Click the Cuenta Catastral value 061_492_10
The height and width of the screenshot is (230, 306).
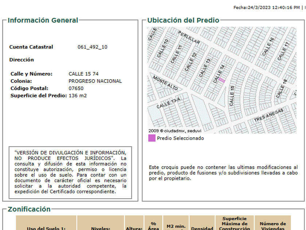pos(92,47)
